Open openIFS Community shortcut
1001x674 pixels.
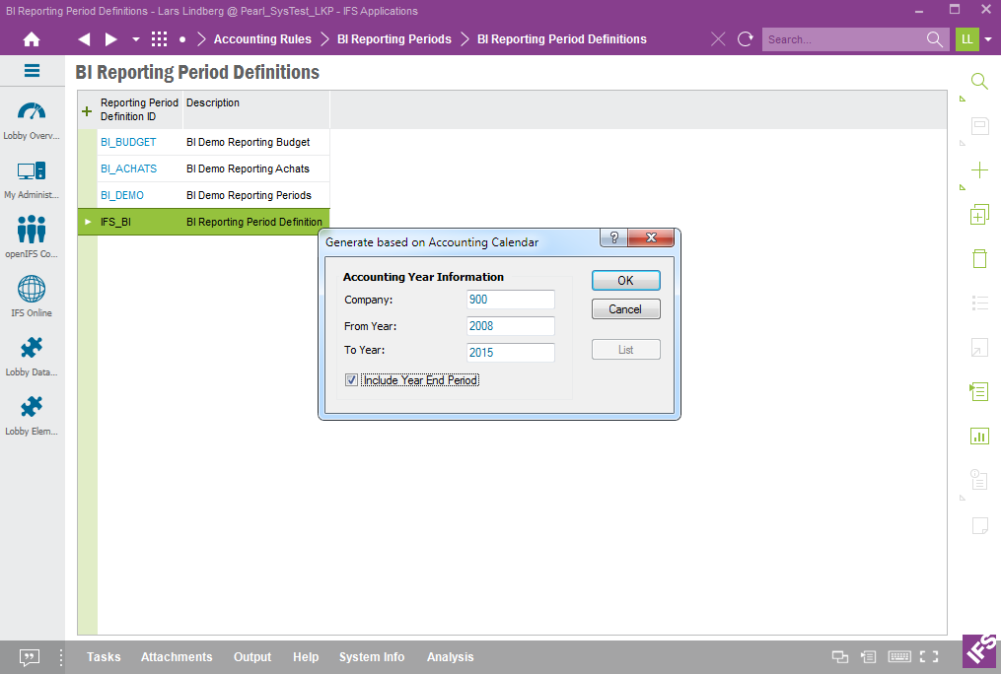pos(32,237)
